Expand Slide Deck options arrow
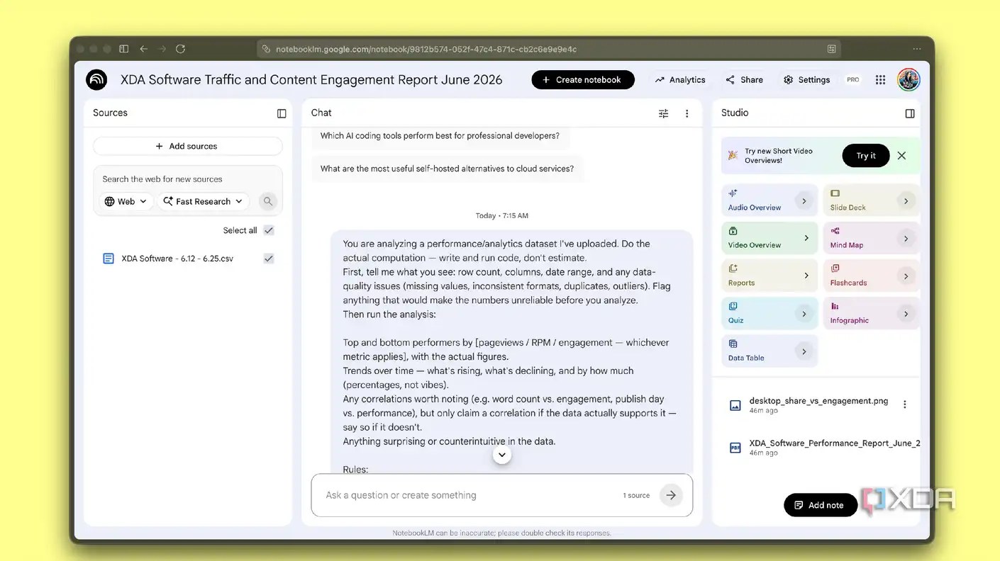 (906, 201)
